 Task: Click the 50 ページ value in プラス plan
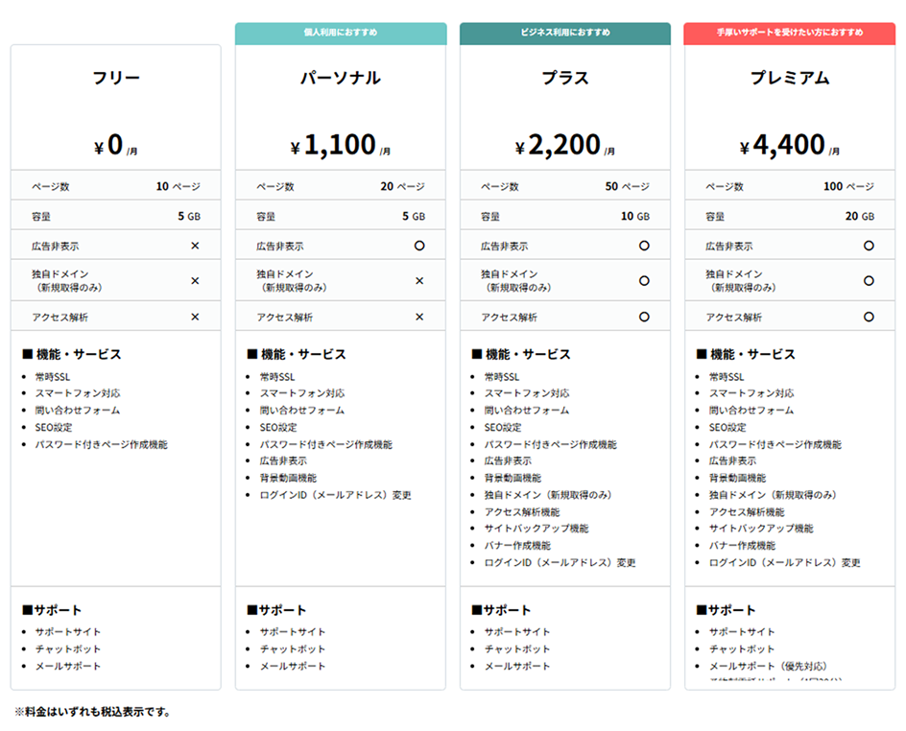pyautogui.click(x=628, y=186)
